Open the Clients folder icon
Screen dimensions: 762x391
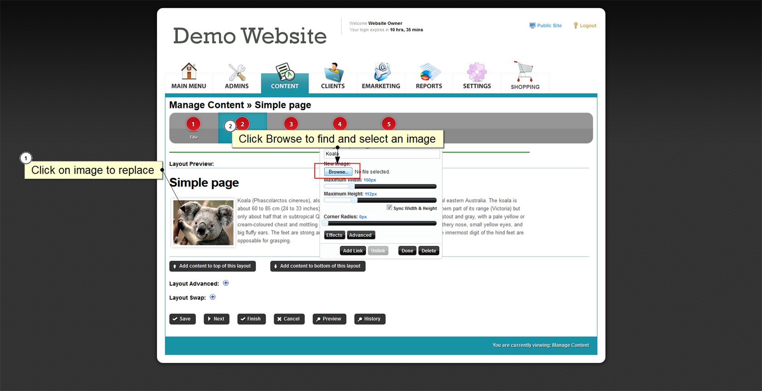pyautogui.click(x=333, y=73)
